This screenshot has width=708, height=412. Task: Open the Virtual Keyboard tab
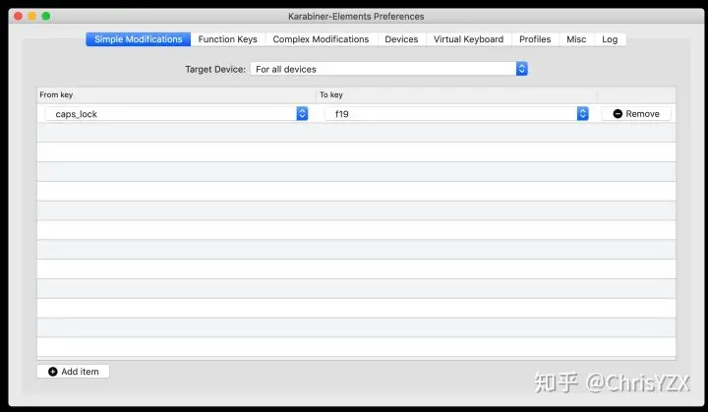(468, 39)
